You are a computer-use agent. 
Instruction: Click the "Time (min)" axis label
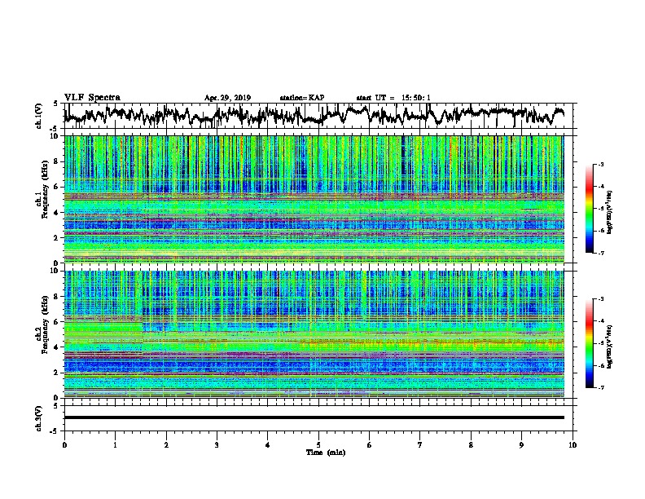[326, 453]
